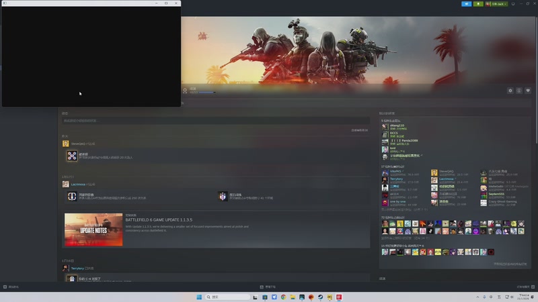Click the Windows taskbar search box

pos(228,297)
